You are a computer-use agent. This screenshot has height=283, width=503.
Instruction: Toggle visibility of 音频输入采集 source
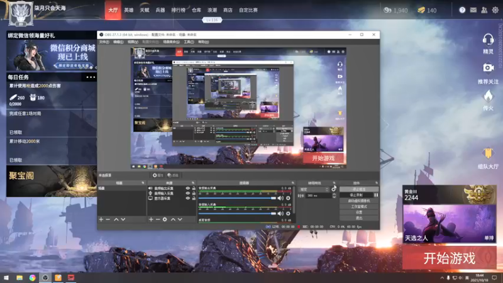click(188, 193)
